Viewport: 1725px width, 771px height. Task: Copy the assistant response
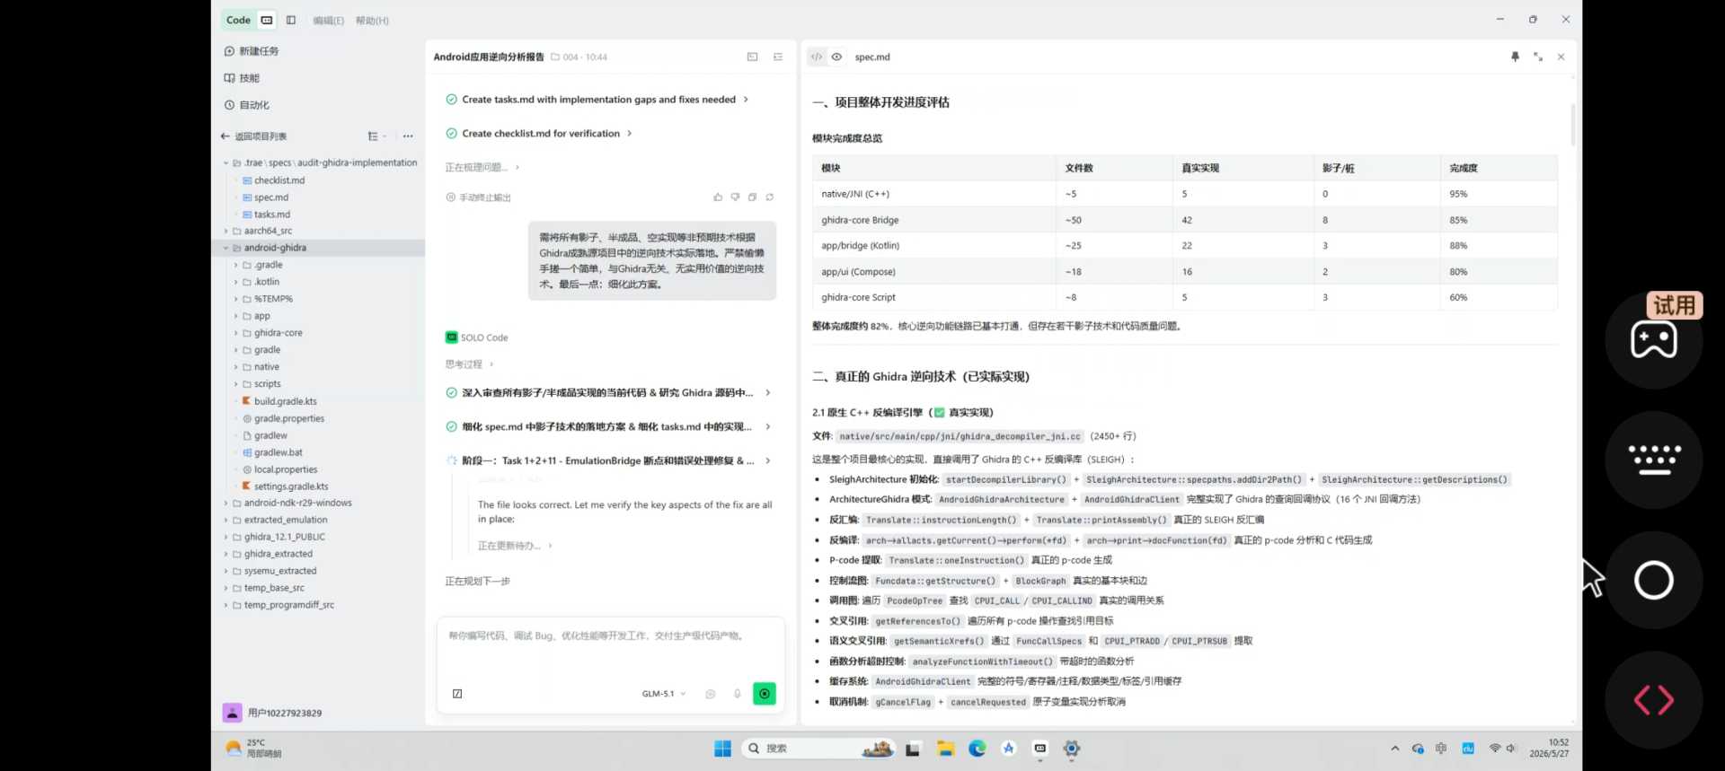pos(753,197)
